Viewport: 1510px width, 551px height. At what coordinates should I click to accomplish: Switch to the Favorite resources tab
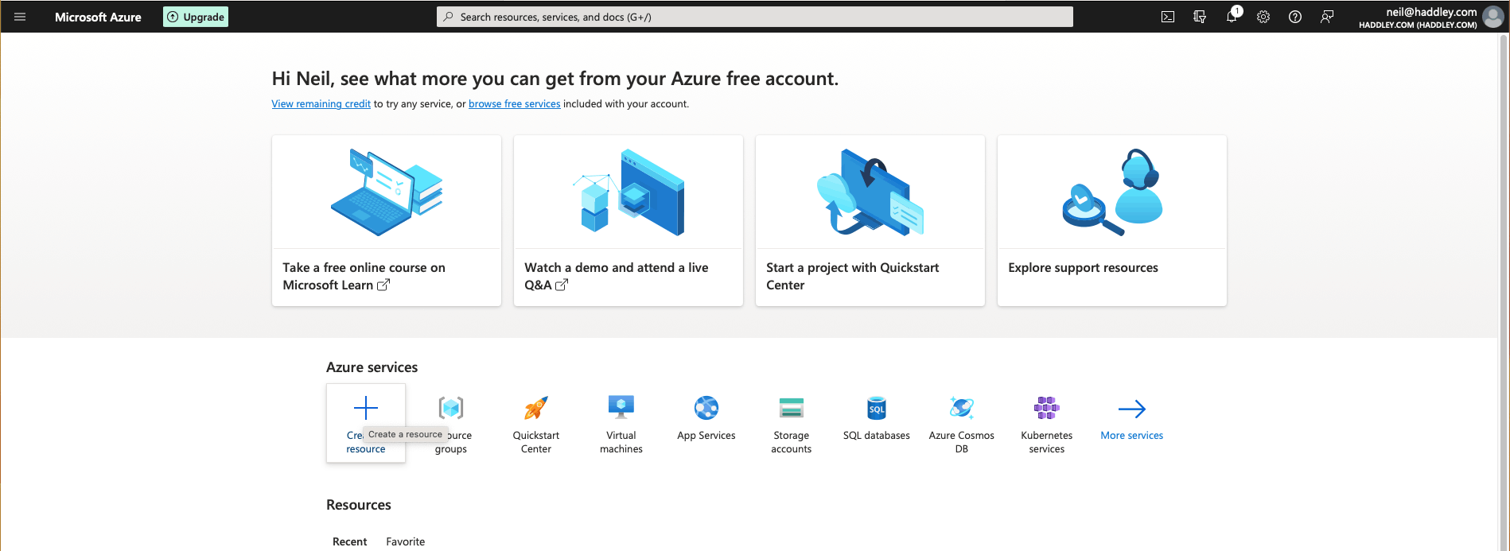click(405, 541)
